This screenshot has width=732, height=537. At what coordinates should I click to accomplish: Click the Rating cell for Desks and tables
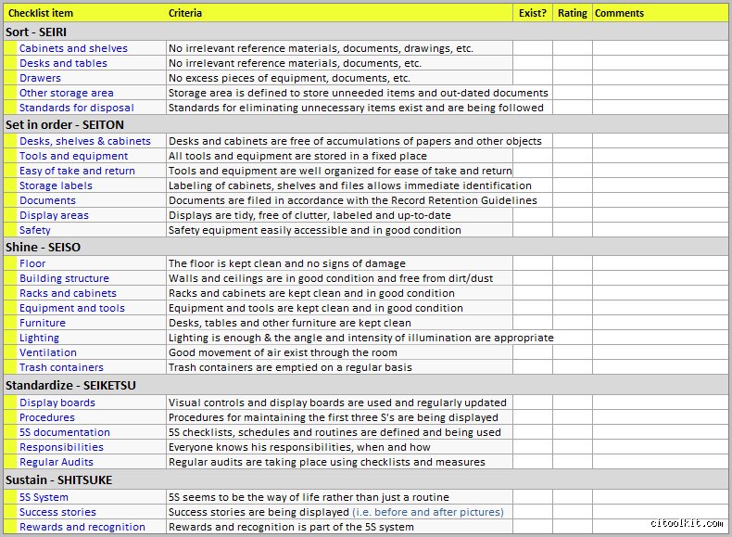(573, 63)
